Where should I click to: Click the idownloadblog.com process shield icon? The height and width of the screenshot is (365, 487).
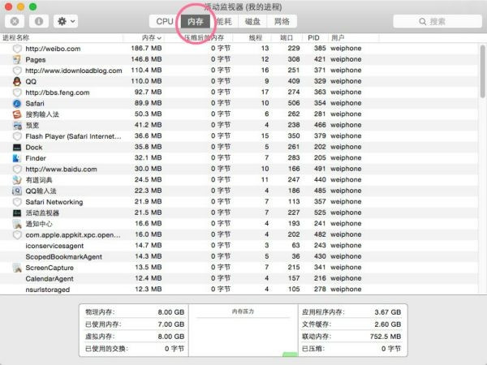coord(17,71)
